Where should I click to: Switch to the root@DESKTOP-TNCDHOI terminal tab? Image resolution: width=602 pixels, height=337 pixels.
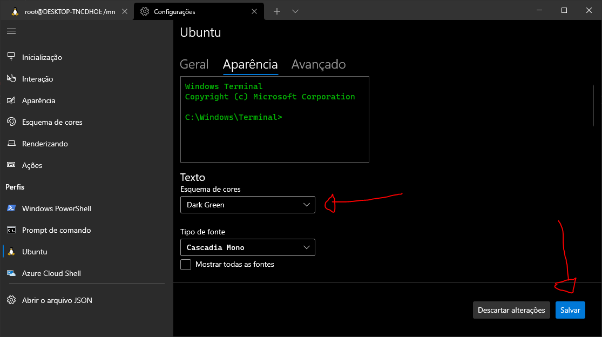67,11
